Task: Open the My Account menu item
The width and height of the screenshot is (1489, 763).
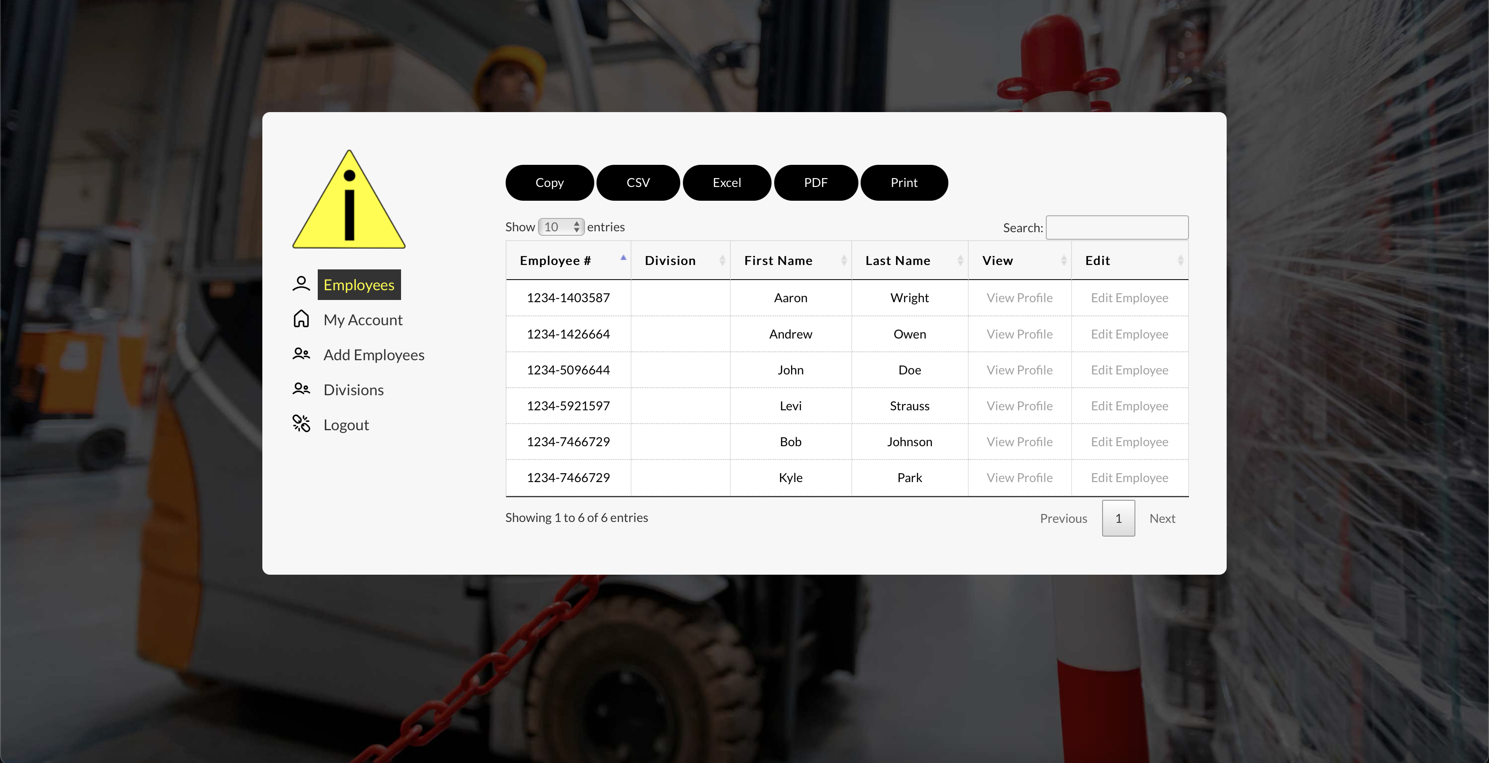Action: (363, 319)
